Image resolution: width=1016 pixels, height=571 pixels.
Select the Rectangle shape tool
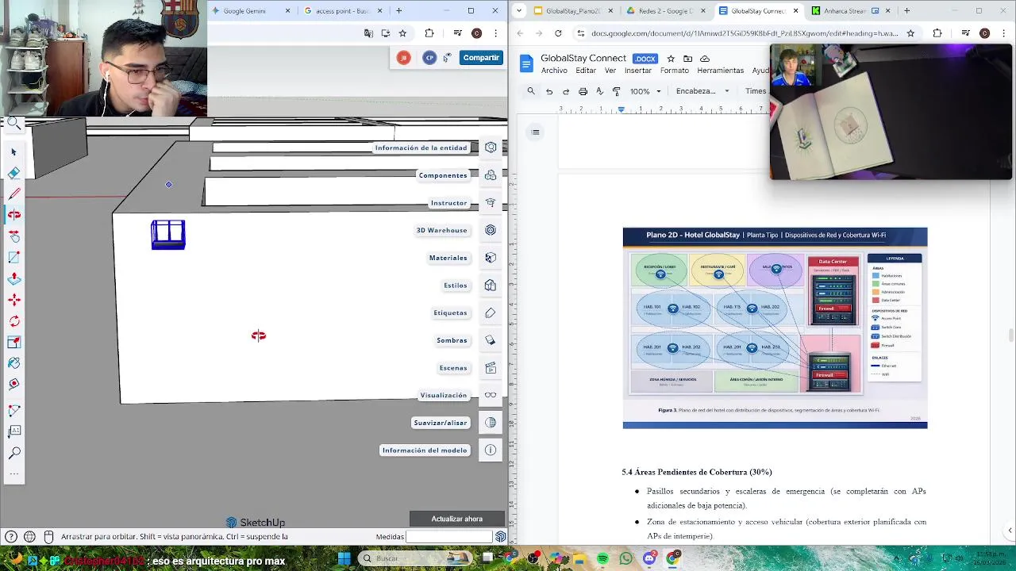point(13,257)
